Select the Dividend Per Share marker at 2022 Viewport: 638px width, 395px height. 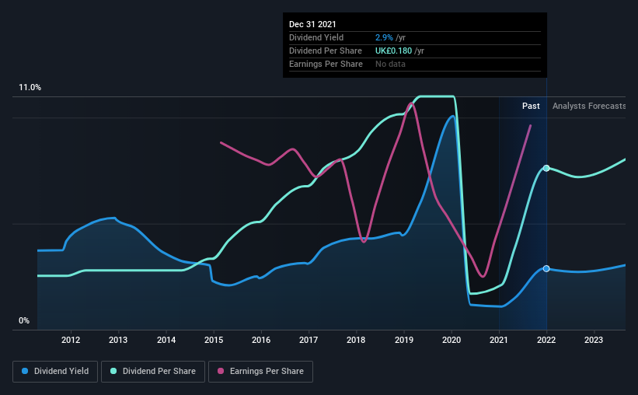coord(546,168)
